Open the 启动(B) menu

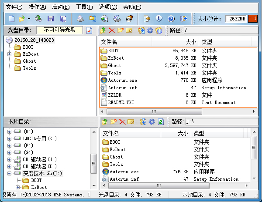coord(61,7)
